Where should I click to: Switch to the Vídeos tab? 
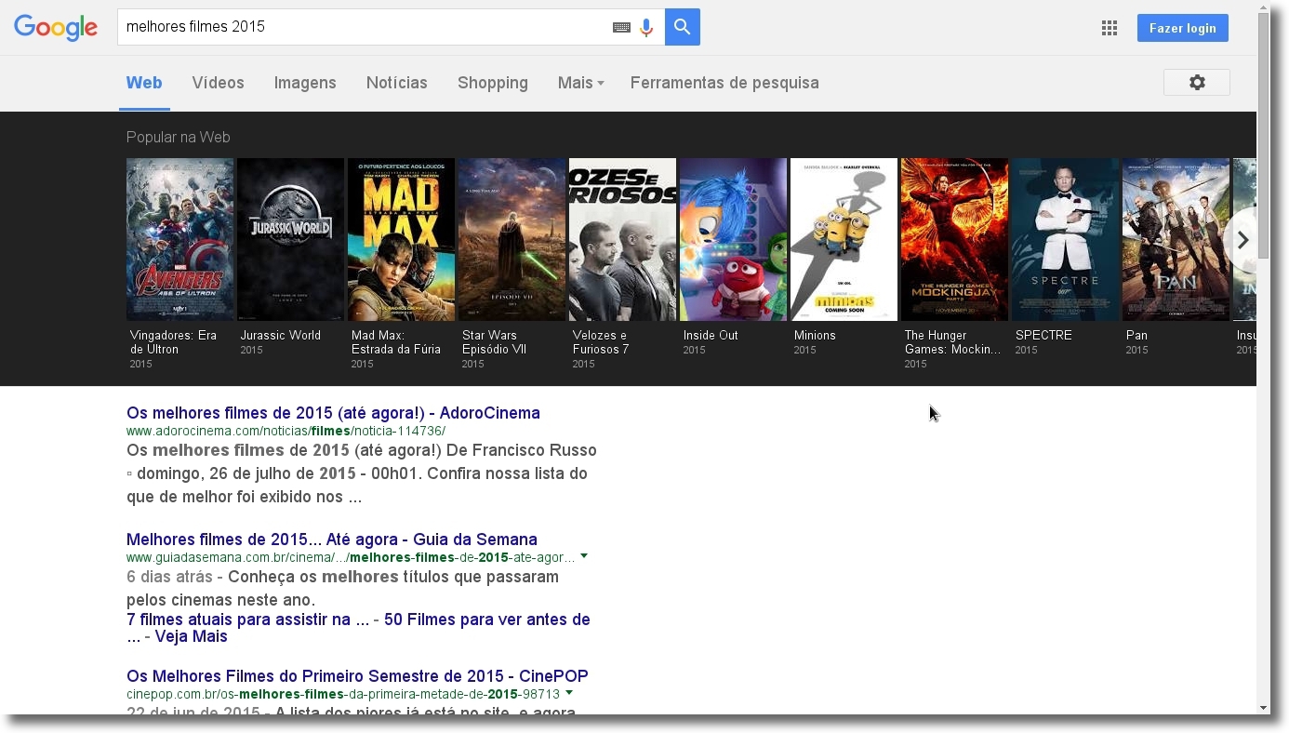(x=218, y=83)
